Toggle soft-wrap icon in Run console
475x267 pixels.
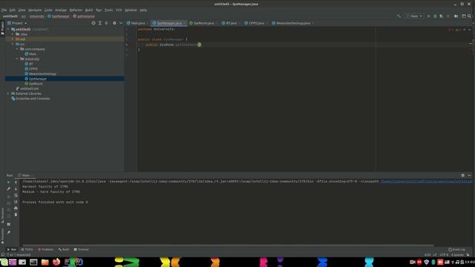(x=16, y=196)
